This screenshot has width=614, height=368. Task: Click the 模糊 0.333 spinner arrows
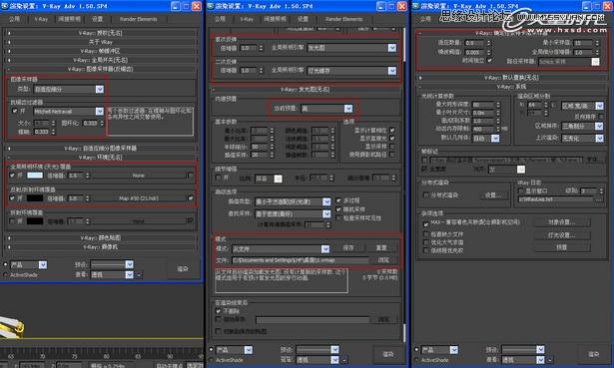53,132
